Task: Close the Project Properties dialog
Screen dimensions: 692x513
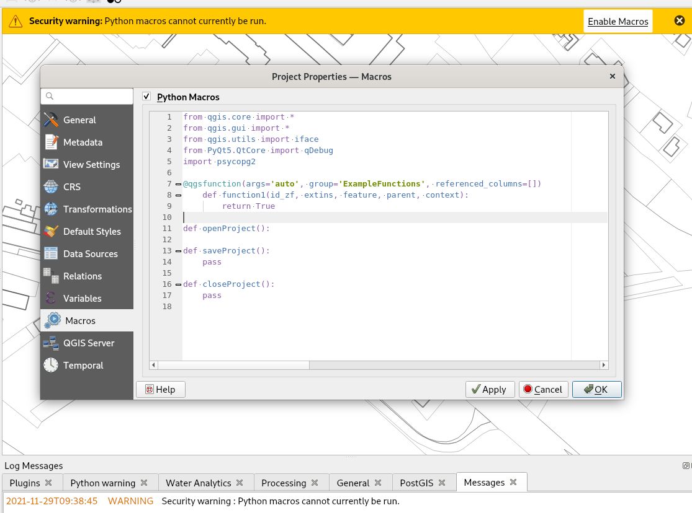Action: (612, 76)
